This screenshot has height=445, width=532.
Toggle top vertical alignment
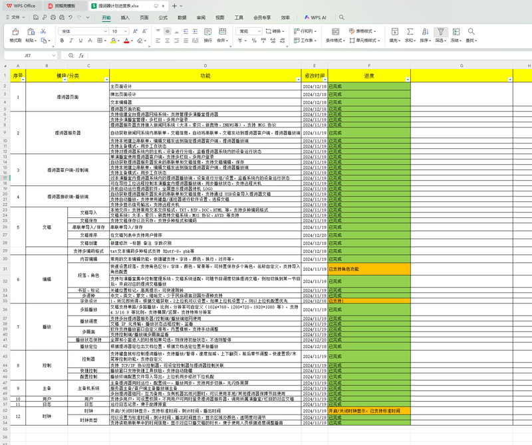click(x=158, y=31)
